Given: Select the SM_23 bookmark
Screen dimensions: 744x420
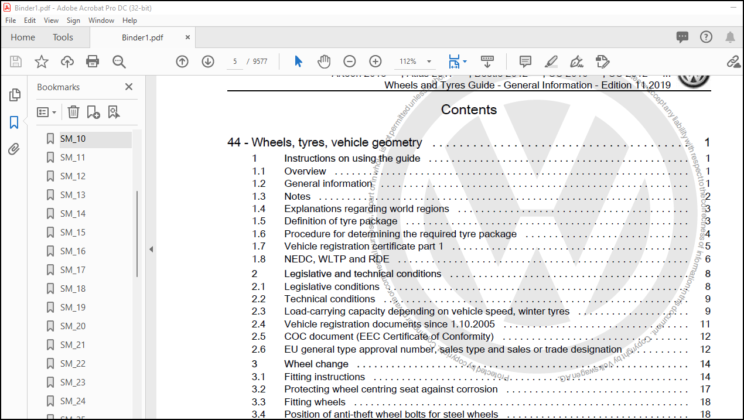Looking at the screenshot, I should pyautogui.click(x=73, y=383).
